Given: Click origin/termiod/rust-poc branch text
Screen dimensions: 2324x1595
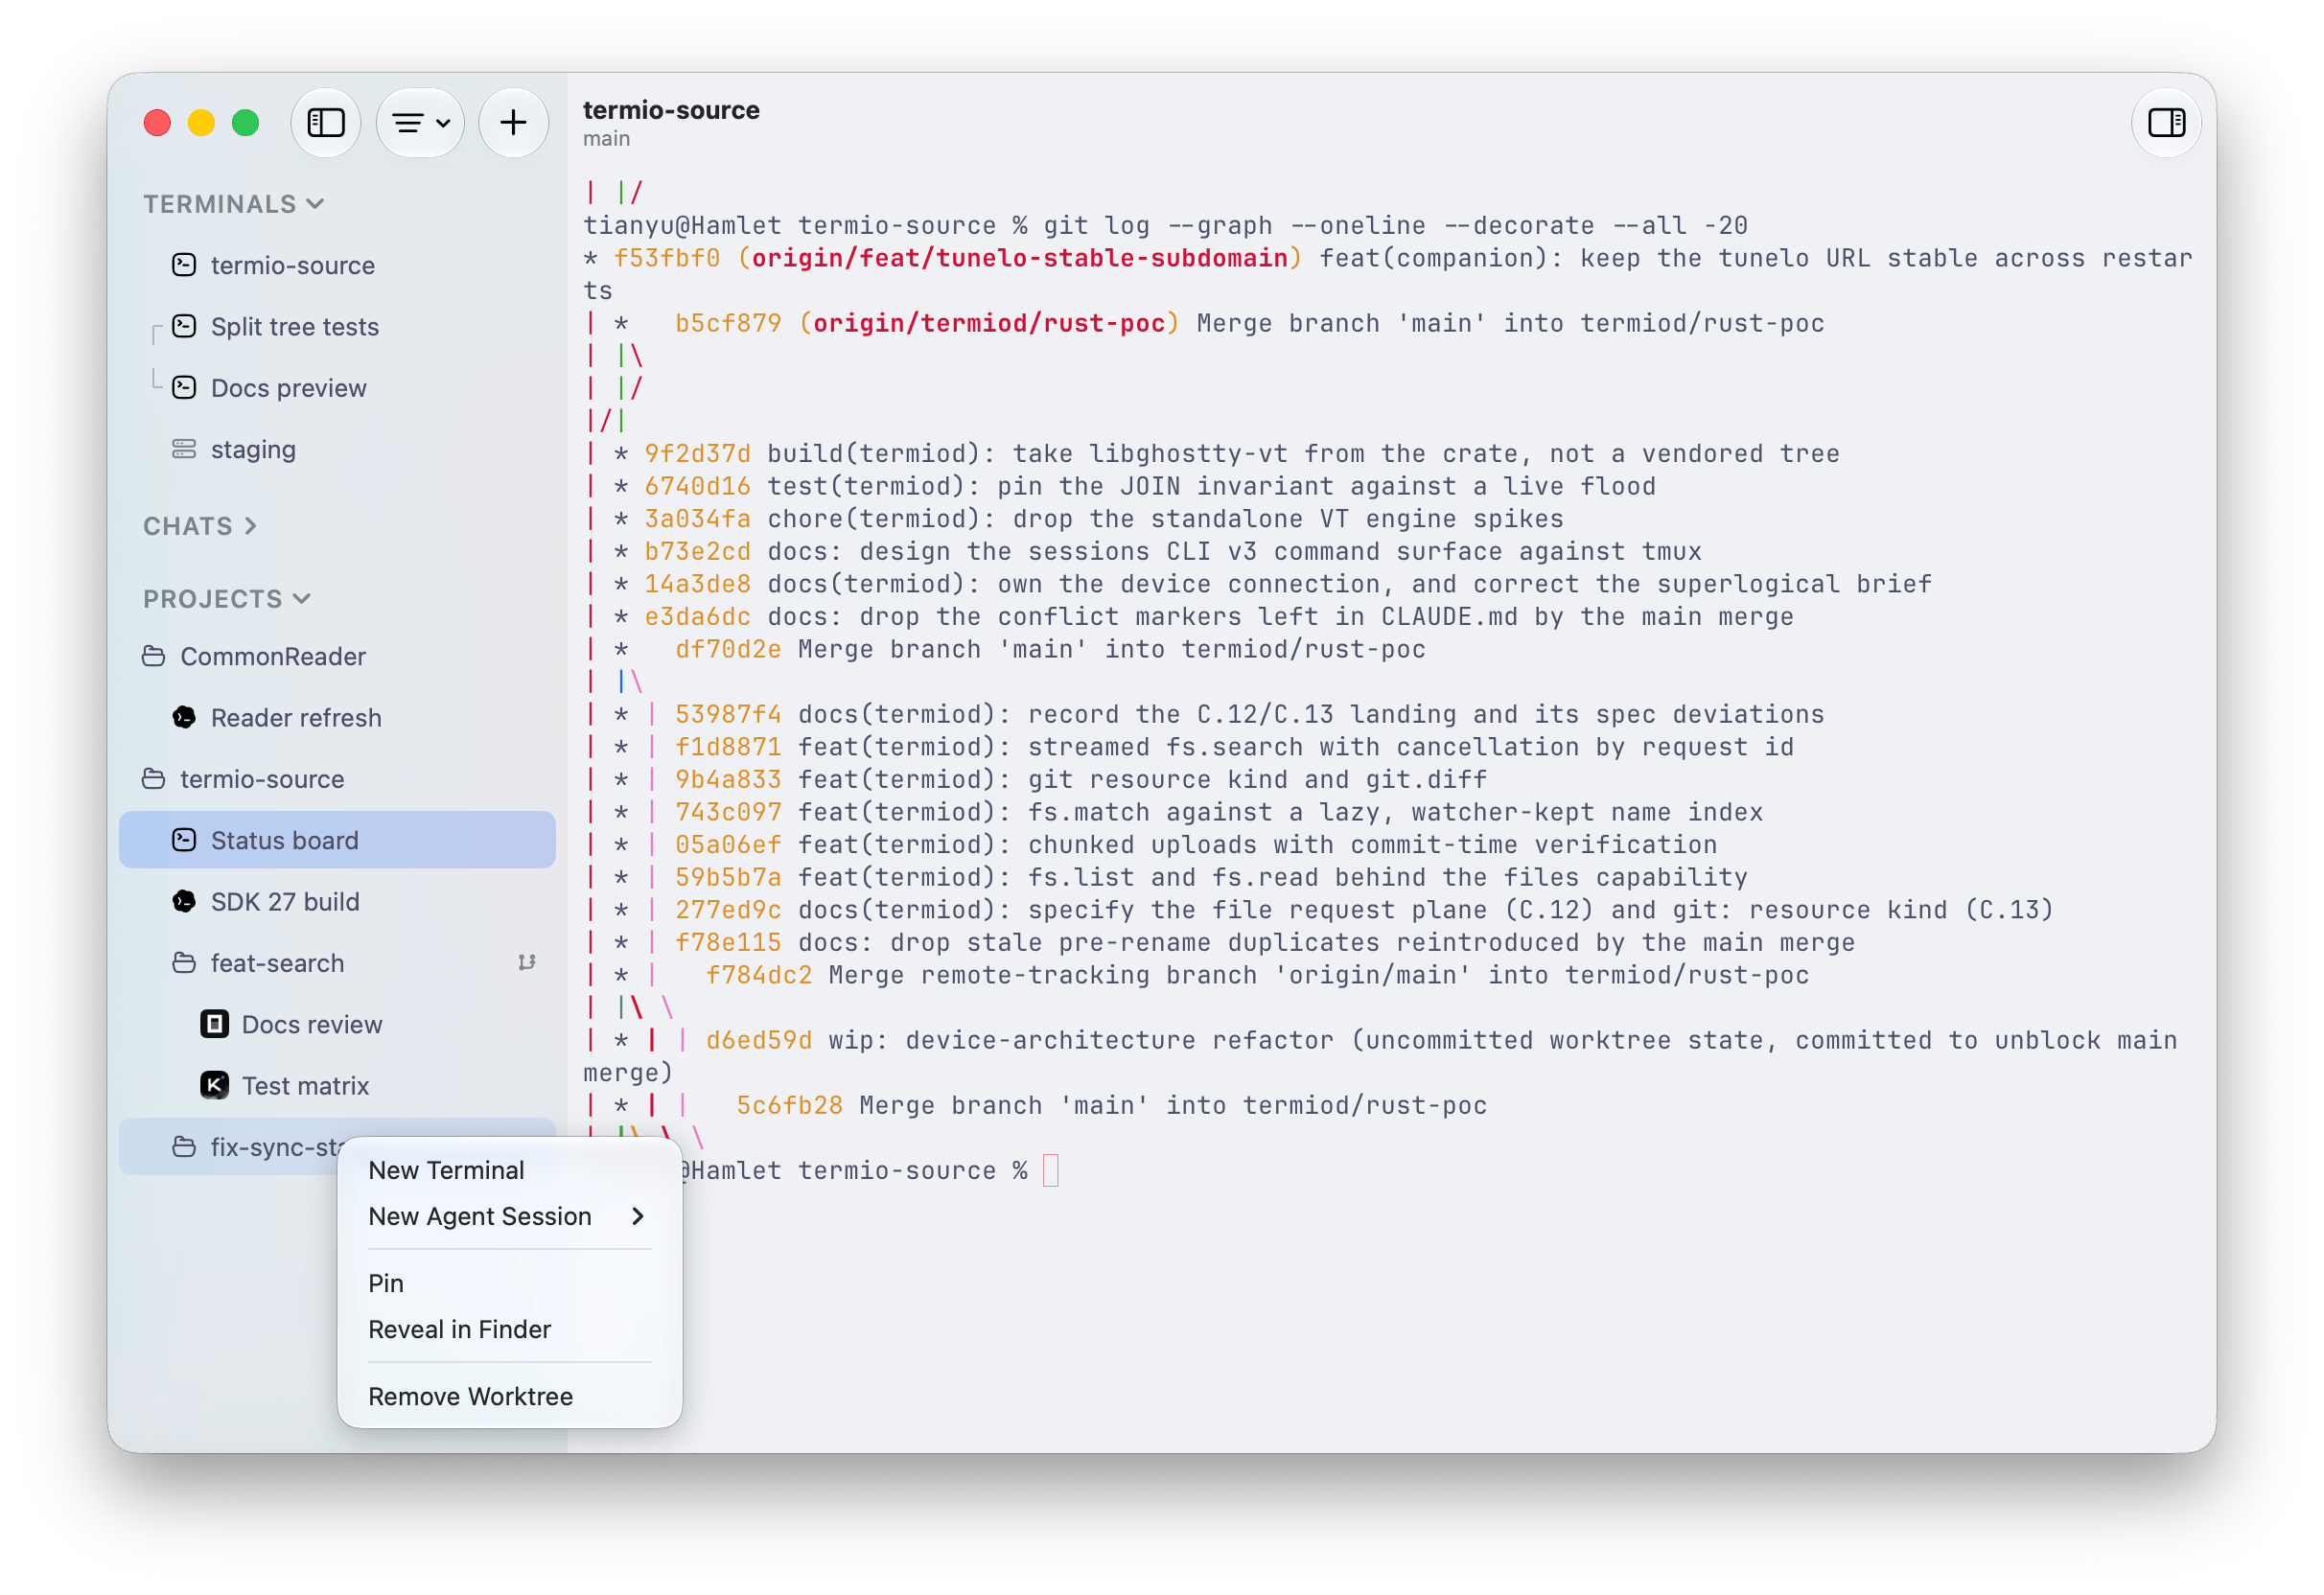Looking at the screenshot, I should pos(989,323).
